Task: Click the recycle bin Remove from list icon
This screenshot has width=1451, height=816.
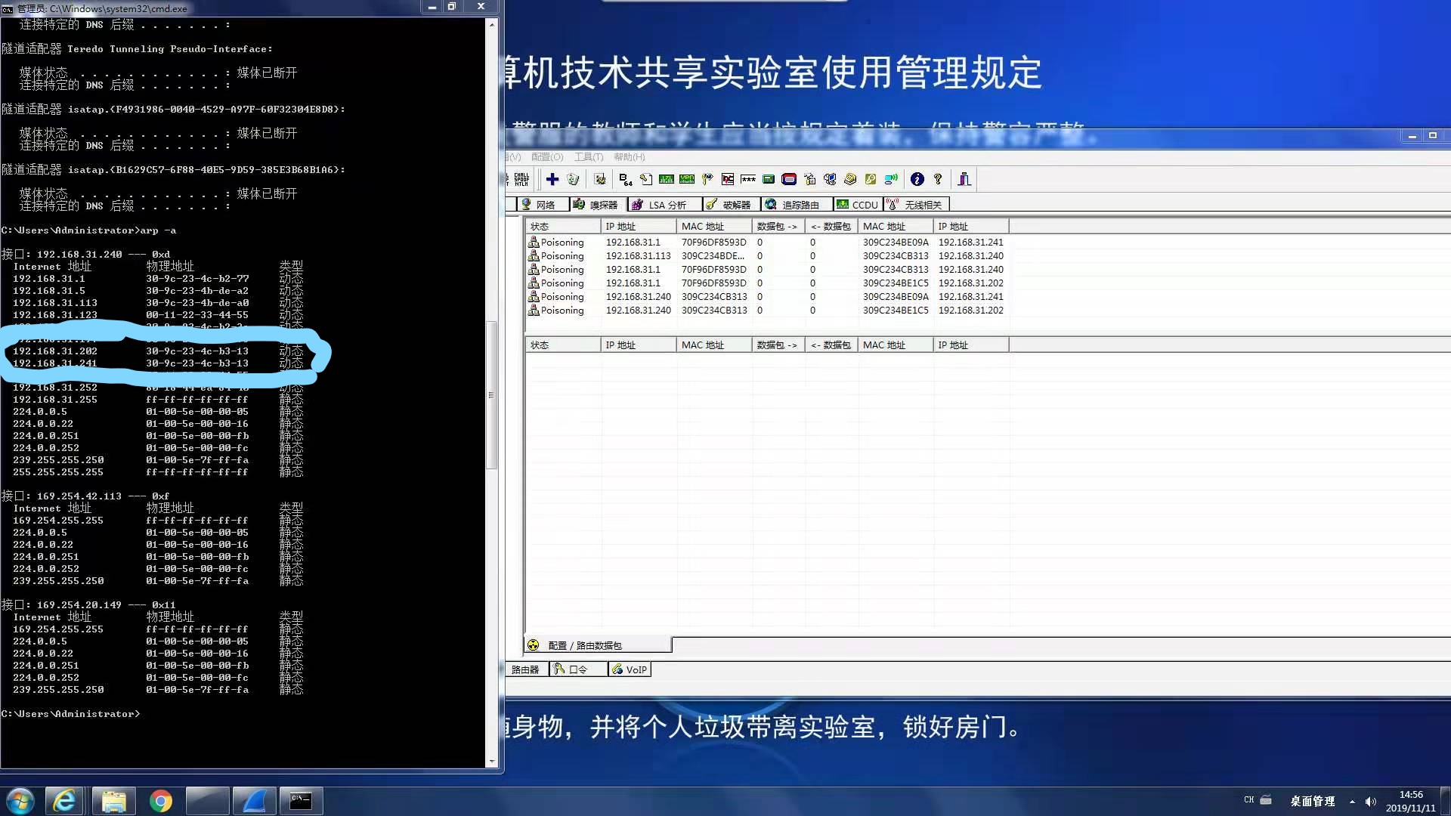Action: click(573, 179)
